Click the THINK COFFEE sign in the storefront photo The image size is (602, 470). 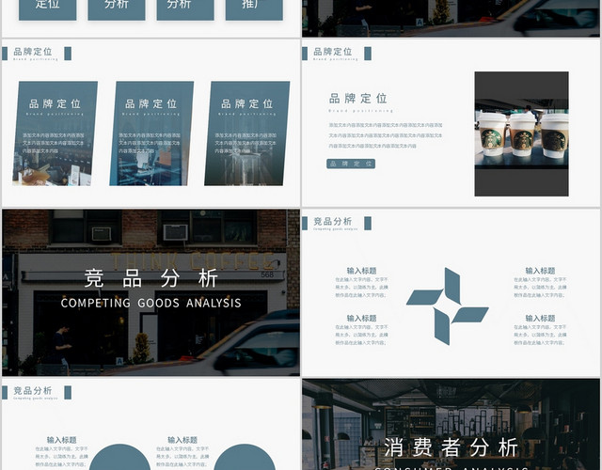(194, 261)
